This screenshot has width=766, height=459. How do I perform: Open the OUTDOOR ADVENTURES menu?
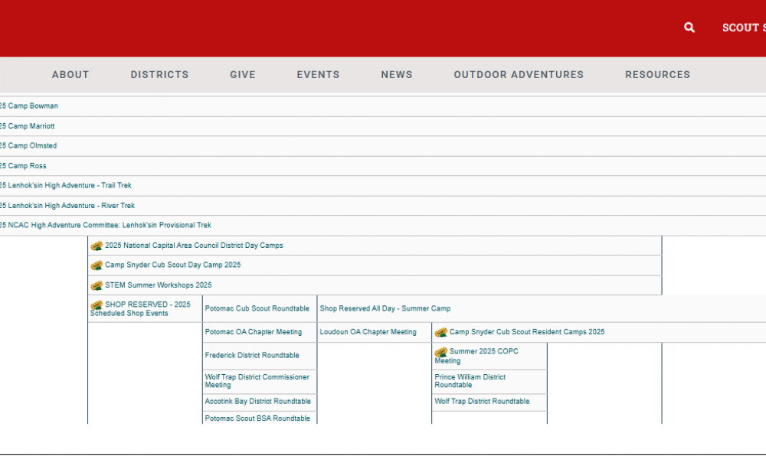pos(519,75)
